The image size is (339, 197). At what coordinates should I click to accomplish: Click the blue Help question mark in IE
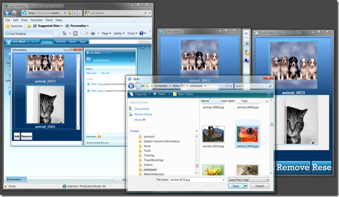point(141,33)
